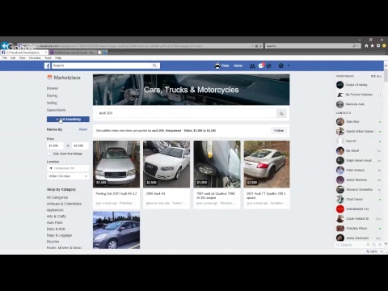The image size is (388, 291).
Task: Open the Browse link in Marketplace sidebar
Action: [53, 88]
